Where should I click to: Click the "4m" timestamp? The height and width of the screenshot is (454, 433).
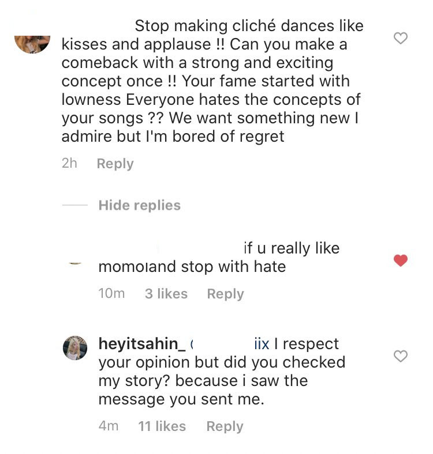[x=109, y=426]
